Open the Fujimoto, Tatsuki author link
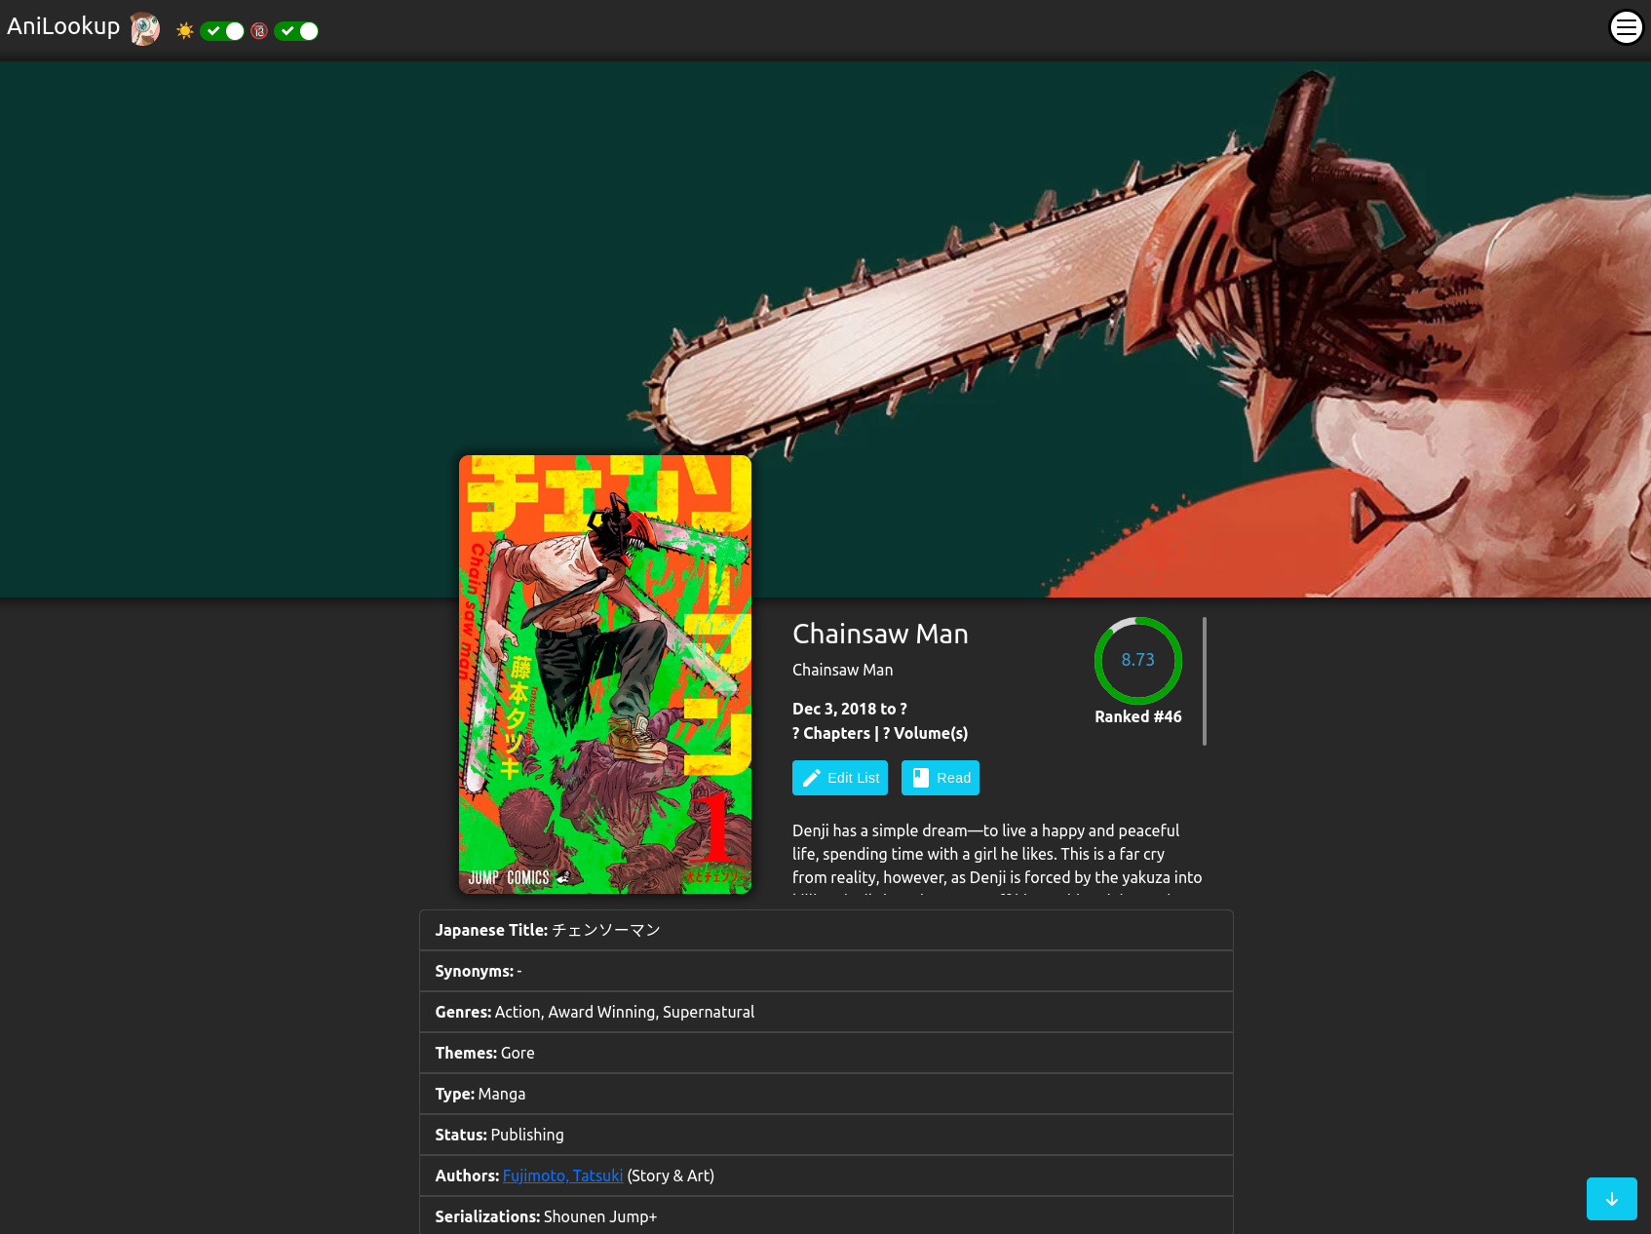Screen dimensions: 1651x1234 click(x=562, y=1176)
